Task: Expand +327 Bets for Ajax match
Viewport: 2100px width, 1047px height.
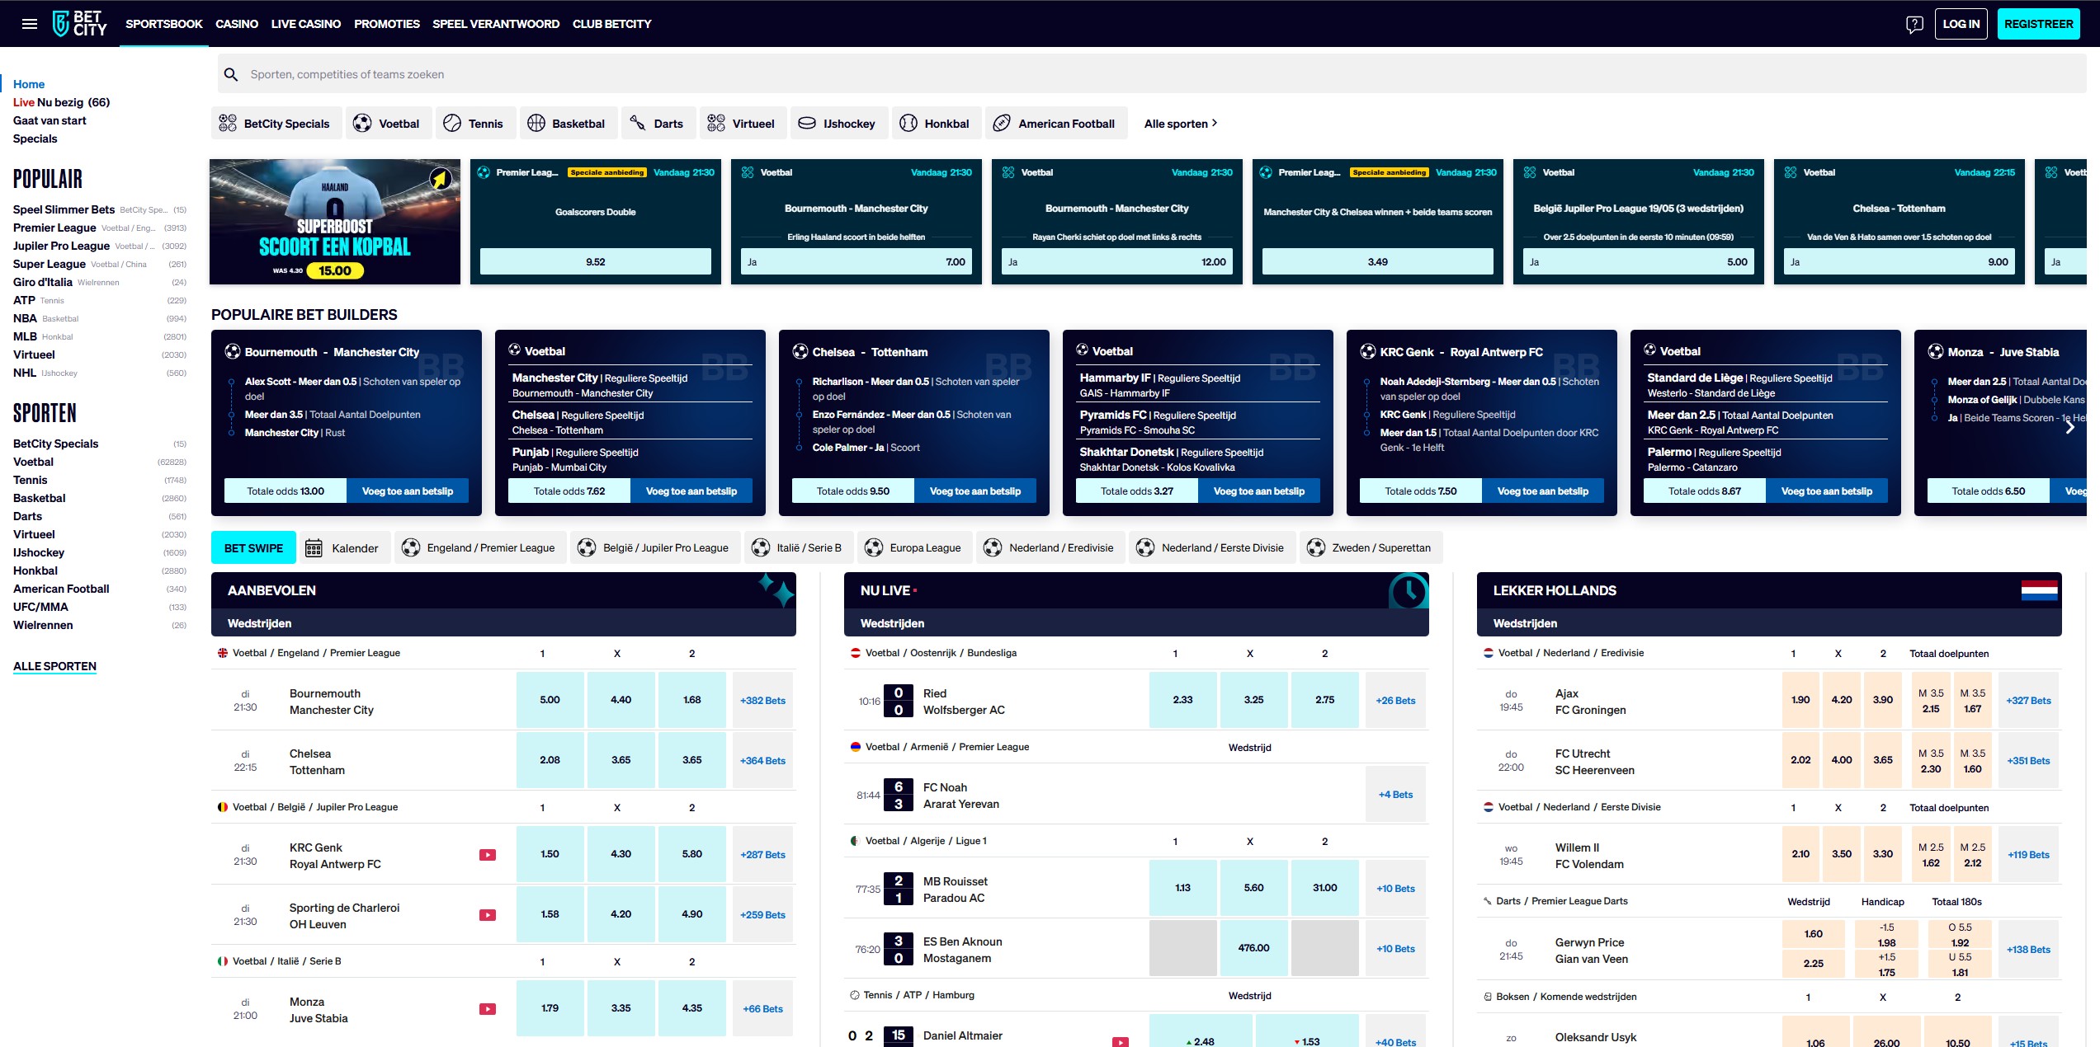Action: tap(2028, 701)
